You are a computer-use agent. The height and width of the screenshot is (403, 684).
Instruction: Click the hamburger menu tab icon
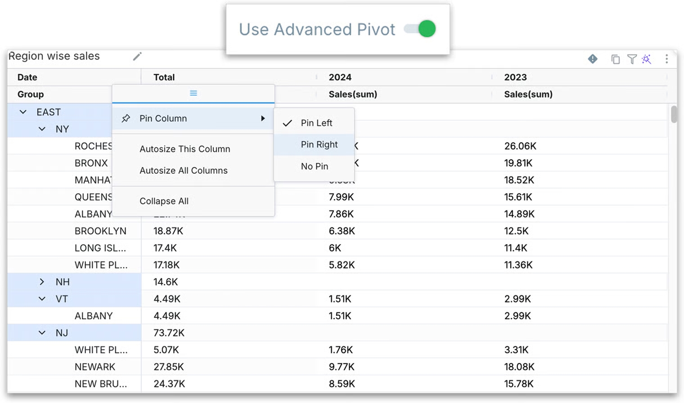point(193,93)
